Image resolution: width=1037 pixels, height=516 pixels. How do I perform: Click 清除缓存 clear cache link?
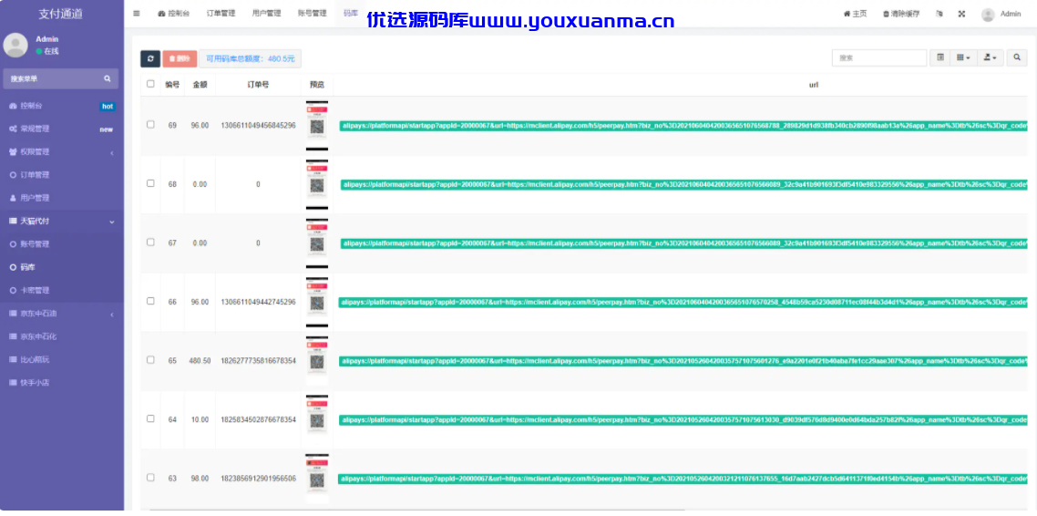point(899,14)
